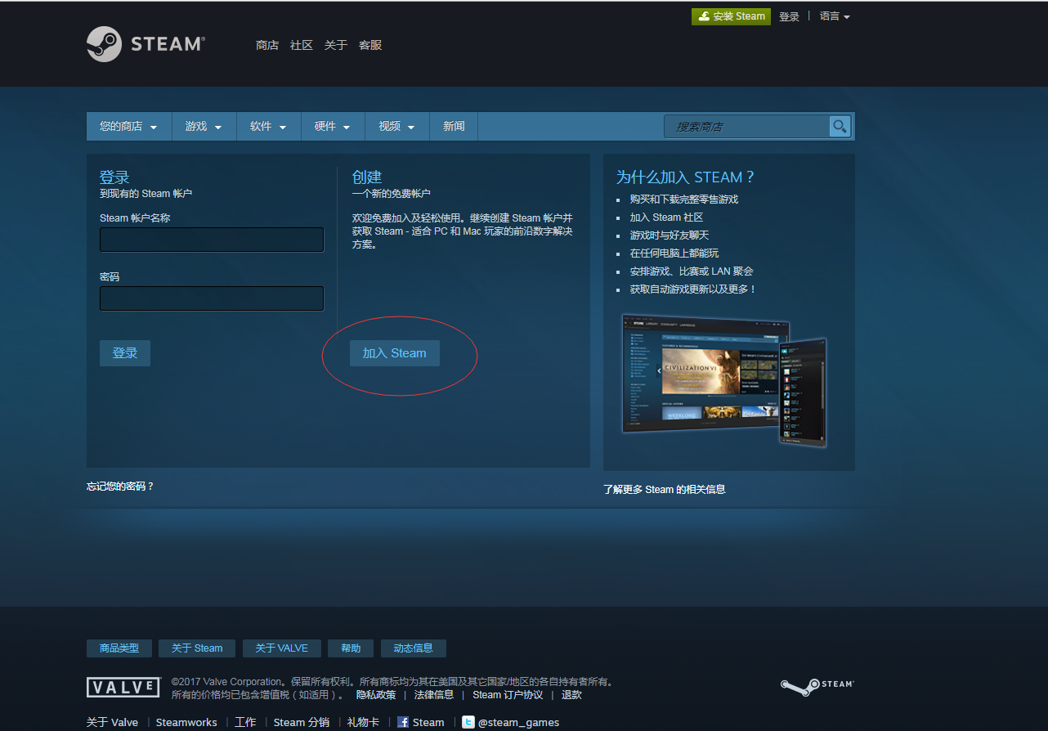Screen dimensions: 1048x731
Task: Click the Steam logo in header
Action: point(146,44)
